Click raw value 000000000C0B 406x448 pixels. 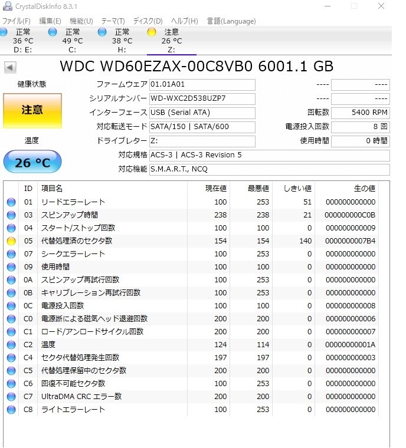click(350, 215)
